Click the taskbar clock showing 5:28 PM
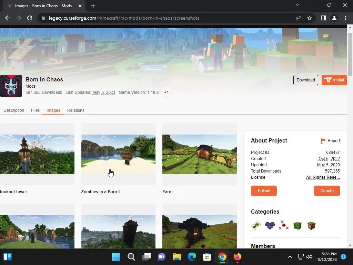The image size is (353, 265). [x=327, y=257]
